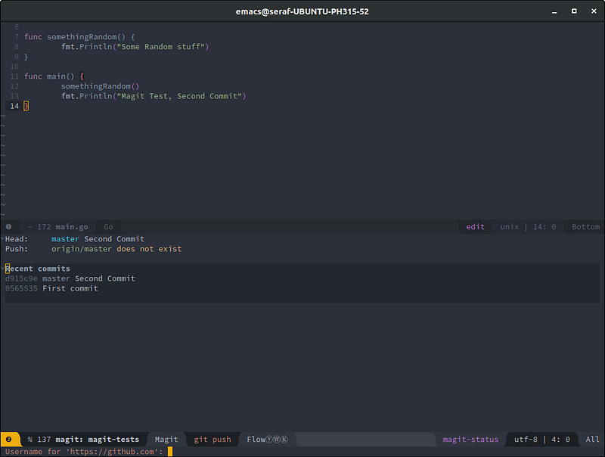Click the window number indicator beside main.go
Viewport: 605px width, 457px height.
(x=8, y=226)
